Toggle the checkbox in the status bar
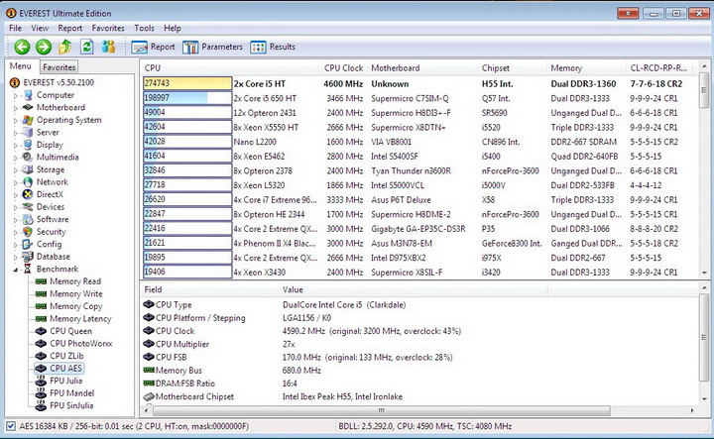The width and height of the screenshot is (714, 439). (x=11, y=426)
